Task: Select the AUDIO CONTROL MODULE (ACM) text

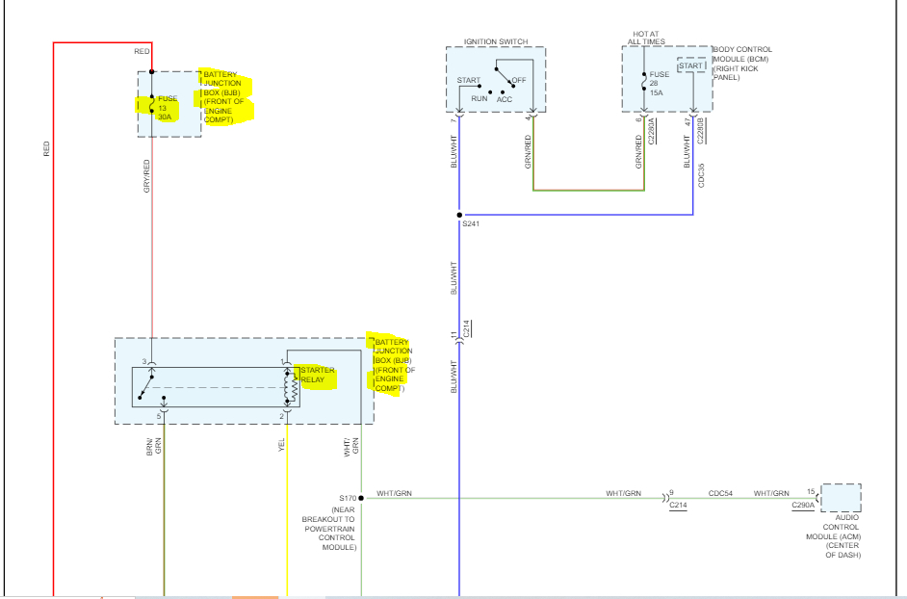Action: pos(834,535)
